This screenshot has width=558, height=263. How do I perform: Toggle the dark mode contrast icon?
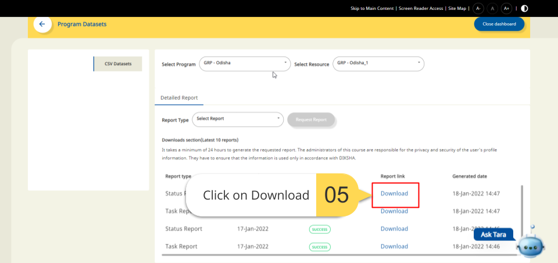[x=524, y=8]
